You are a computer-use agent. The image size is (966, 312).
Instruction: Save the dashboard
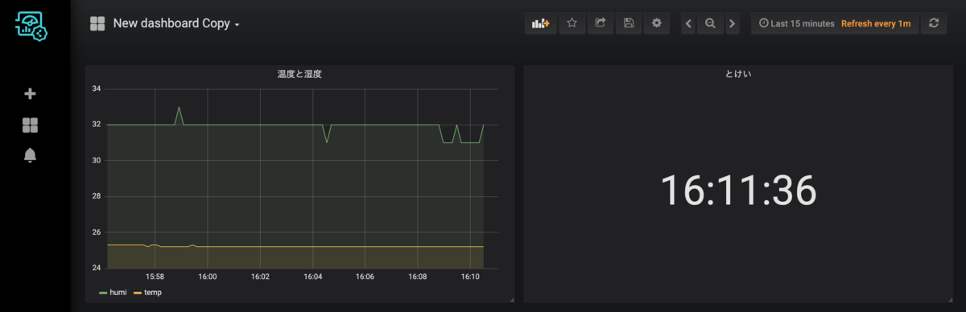(x=629, y=23)
